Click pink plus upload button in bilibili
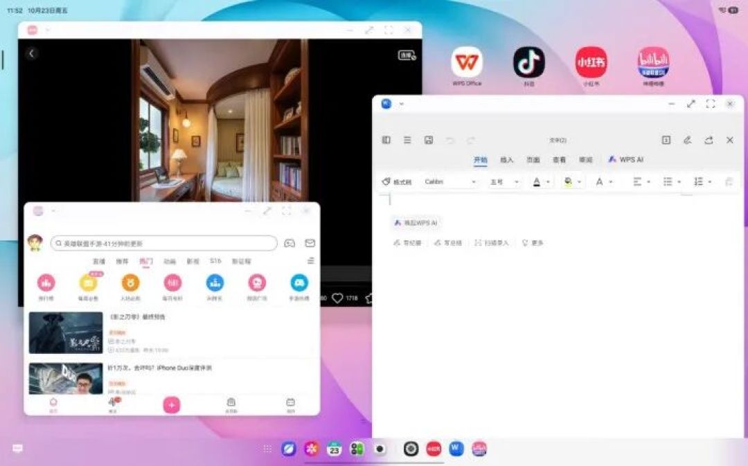 pos(172,405)
